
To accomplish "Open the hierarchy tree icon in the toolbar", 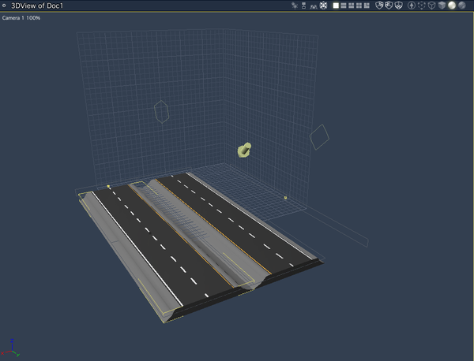I will click(x=304, y=6).
